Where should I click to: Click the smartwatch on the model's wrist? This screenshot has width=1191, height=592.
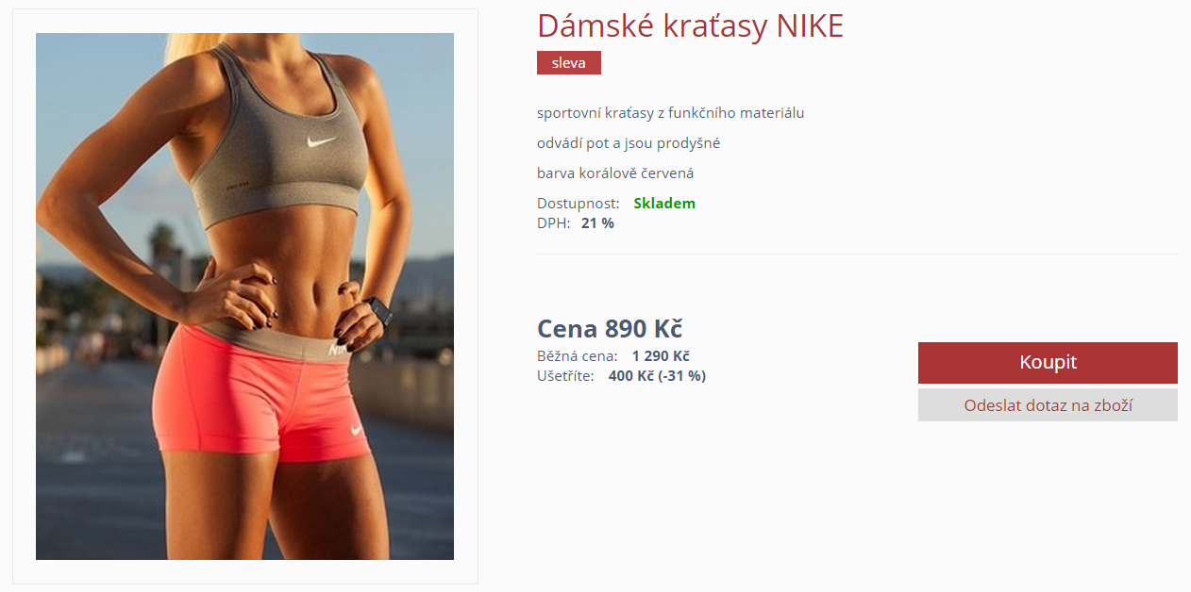[377, 310]
